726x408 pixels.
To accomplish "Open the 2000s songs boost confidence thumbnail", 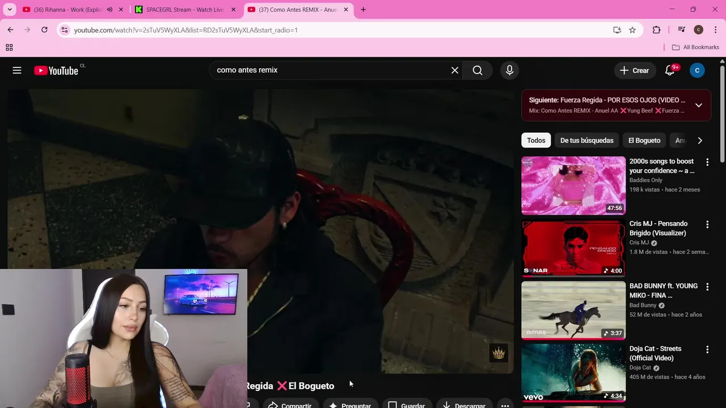I will pos(573,186).
